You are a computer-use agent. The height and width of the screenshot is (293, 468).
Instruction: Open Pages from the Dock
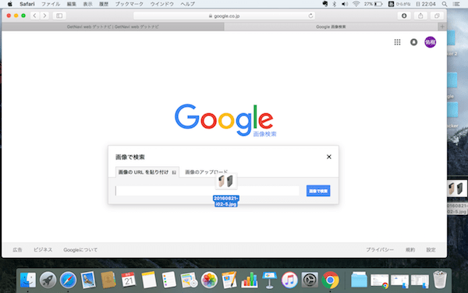click(229, 280)
